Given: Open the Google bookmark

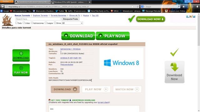Looking at the screenshot, I should 5,11.
